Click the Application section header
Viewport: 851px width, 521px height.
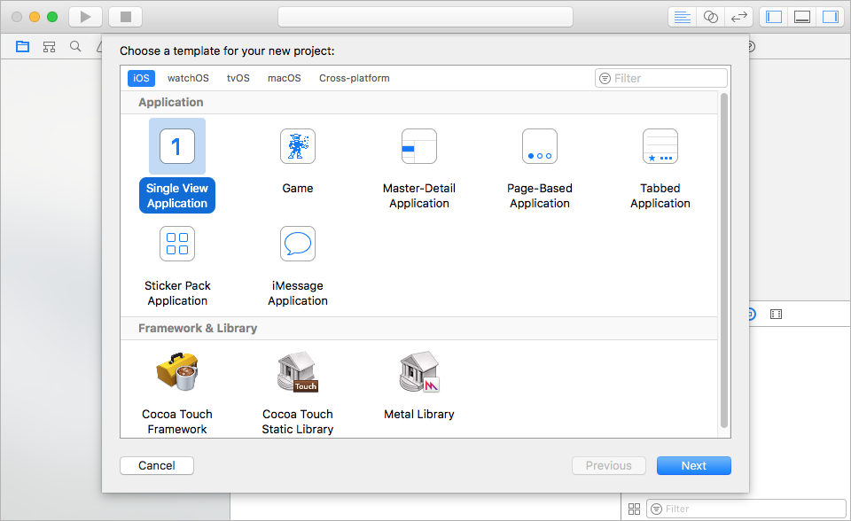(419, 102)
